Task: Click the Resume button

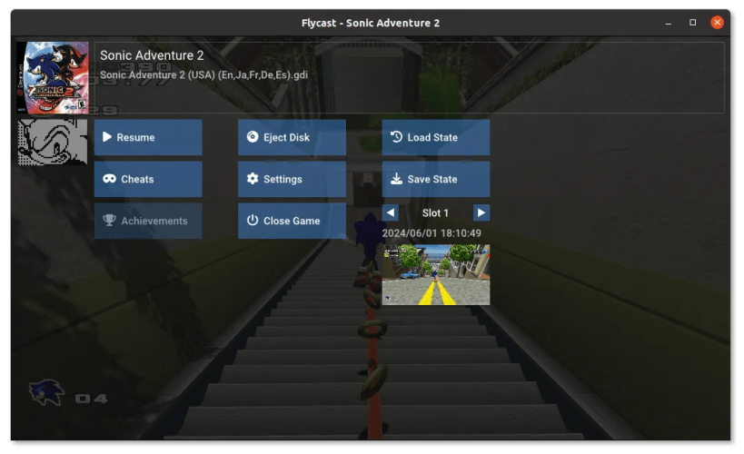Action: pos(148,137)
